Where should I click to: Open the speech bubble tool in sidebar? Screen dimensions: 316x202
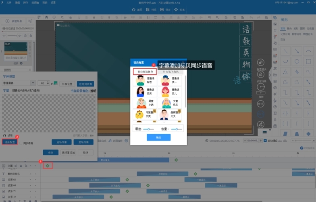tap(275, 49)
